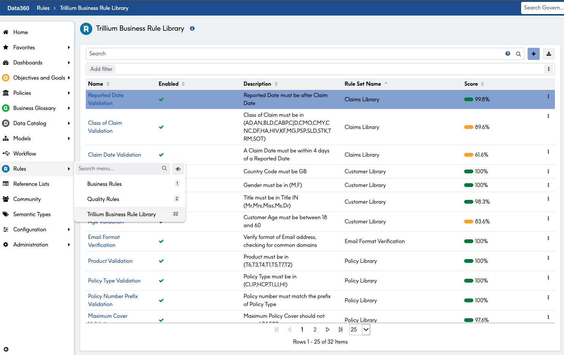Click the Business Glossary G icon
564x355 pixels.
(6, 108)
